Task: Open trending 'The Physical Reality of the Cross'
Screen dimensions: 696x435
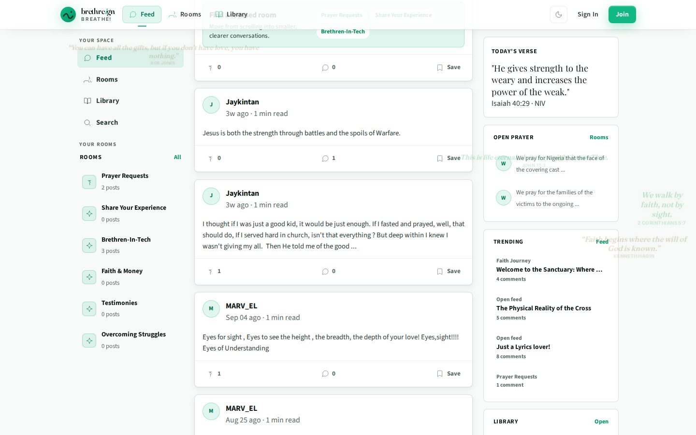Action: tap(551, 308)
